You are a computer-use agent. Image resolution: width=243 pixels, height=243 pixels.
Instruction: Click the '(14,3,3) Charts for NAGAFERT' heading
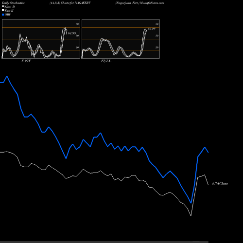(70, 3)
